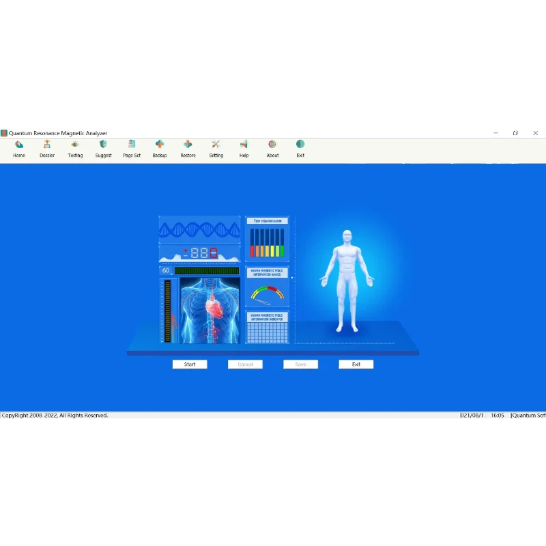Click the Test Item Indicator color bars
The width and height of the screenshot is (546, 546).
coord(267,243)
